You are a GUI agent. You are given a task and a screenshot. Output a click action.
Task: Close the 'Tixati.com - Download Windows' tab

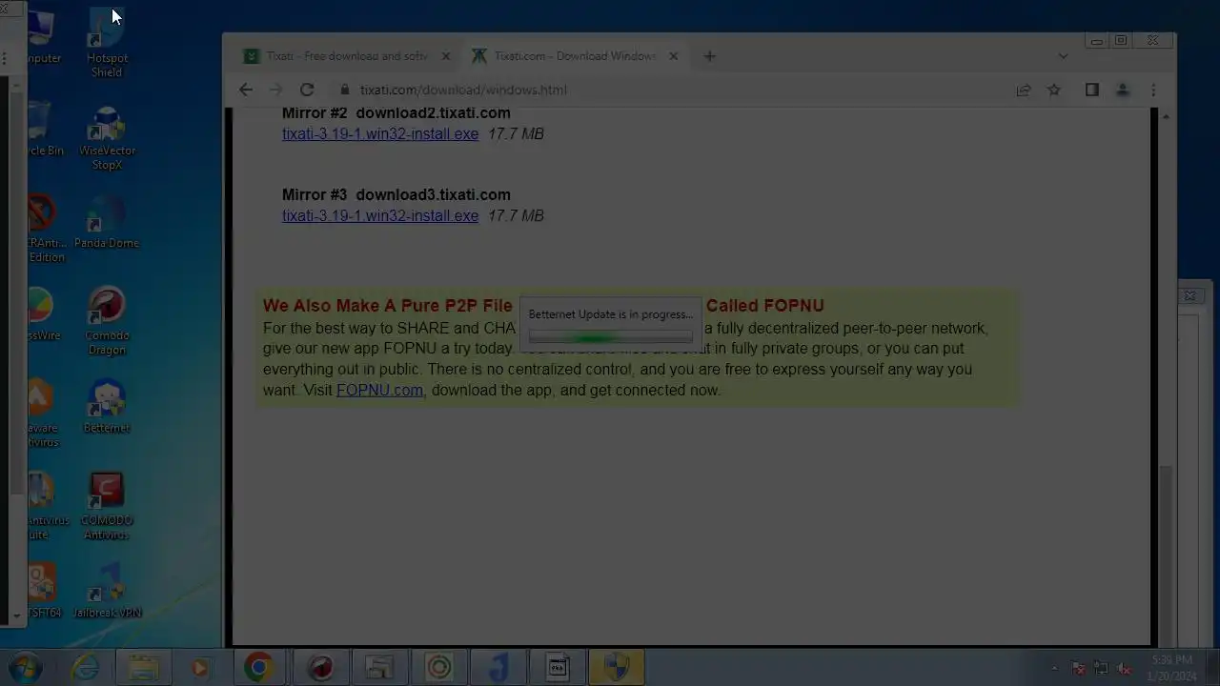tap(673, 56)
